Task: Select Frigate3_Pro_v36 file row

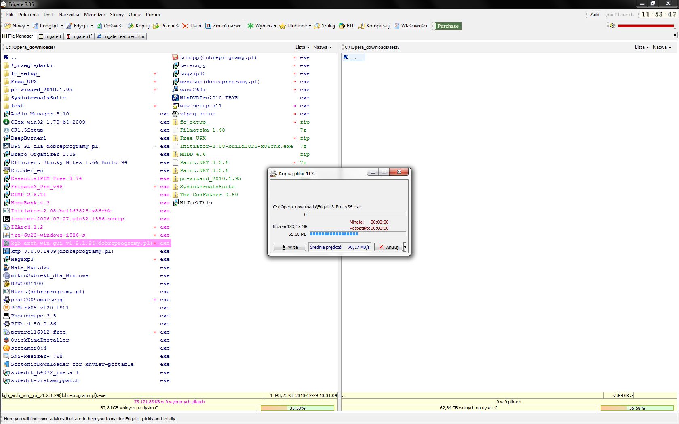Action: coord(86,187)
